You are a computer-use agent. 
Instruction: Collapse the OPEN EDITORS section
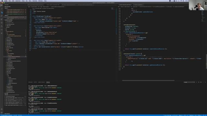[x=7, y=6]
